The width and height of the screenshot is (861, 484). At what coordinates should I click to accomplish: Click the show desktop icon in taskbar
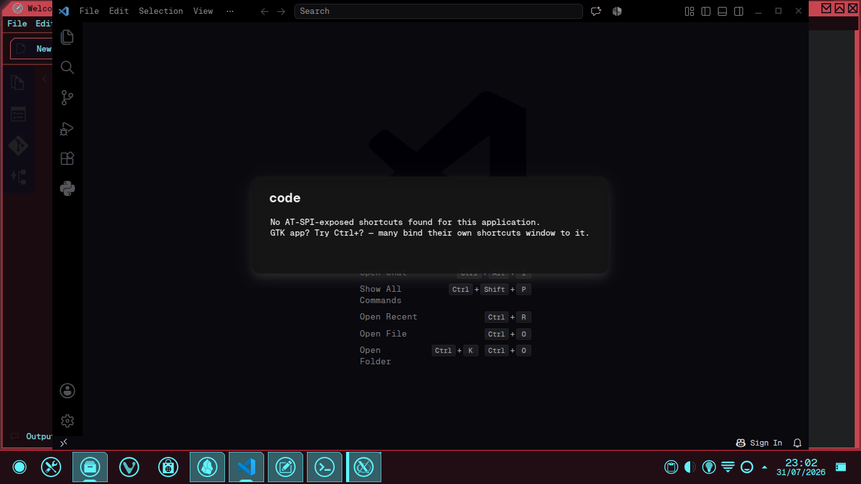pos(841,467)
